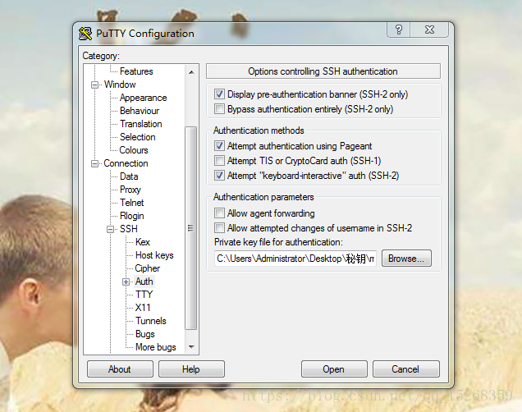Close the PuTTY Configuration dialog
This screenshot has height=412, width=522.
click(429, 30)
